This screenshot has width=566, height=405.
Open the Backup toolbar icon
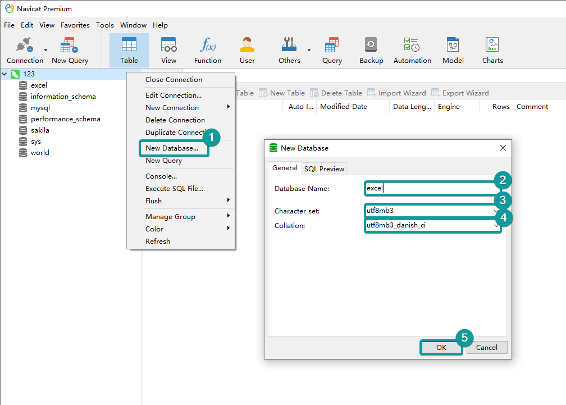[371, 50]
